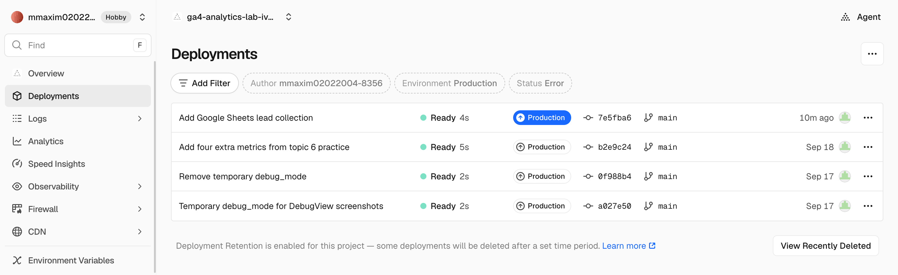The image size is (898, 275).
Task: Open the Agent panel
Action: [x=861, y=17]
